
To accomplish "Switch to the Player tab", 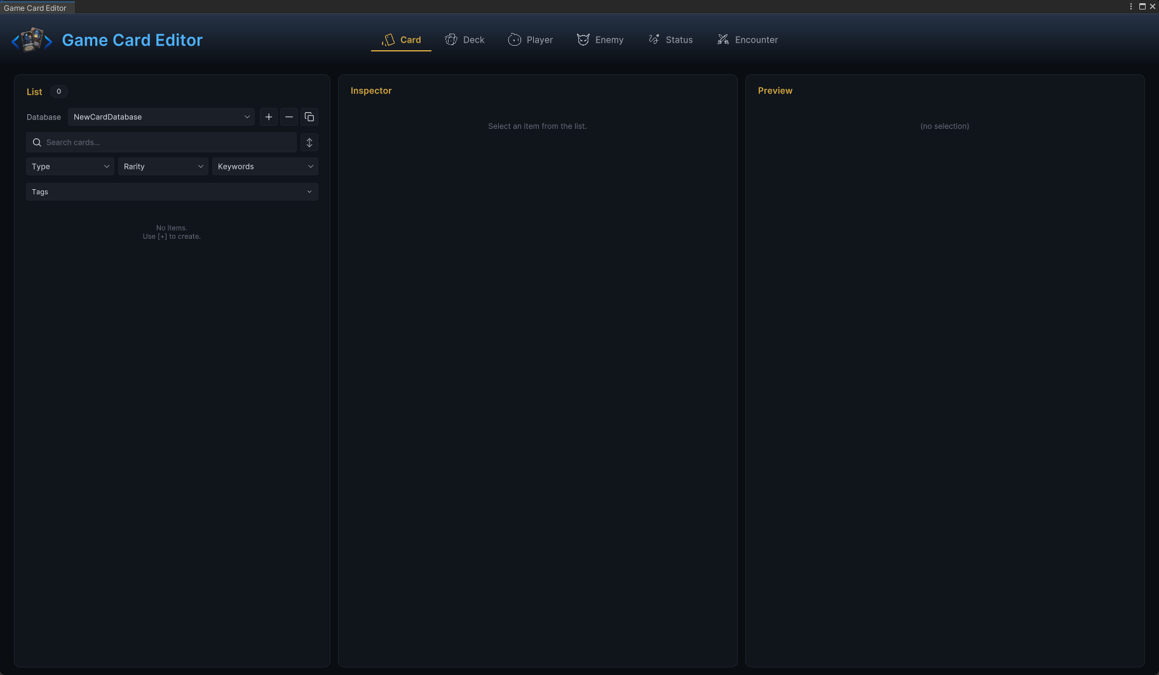I will pyautogui.click(x=531, y=39).
